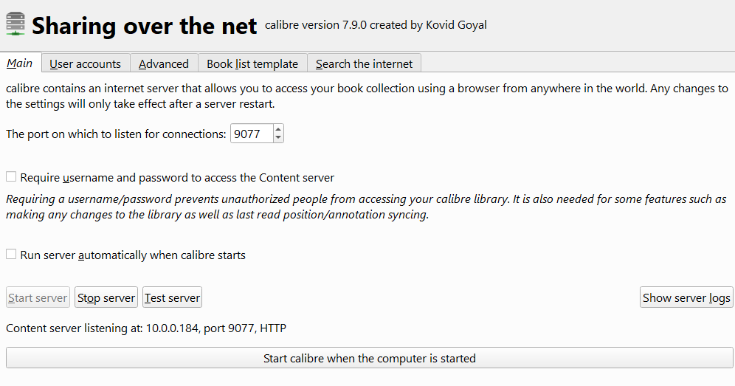Open the Search the internet tab

(365, 64)
